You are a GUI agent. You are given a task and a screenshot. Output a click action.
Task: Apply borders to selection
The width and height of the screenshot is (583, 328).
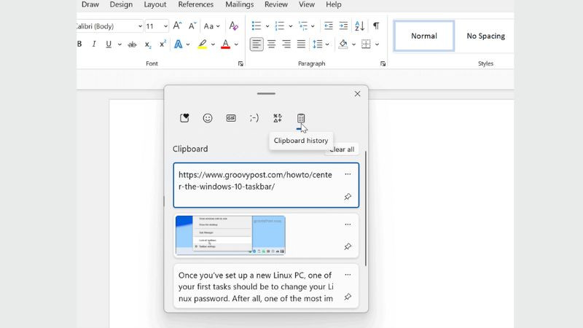click(366, 44)
